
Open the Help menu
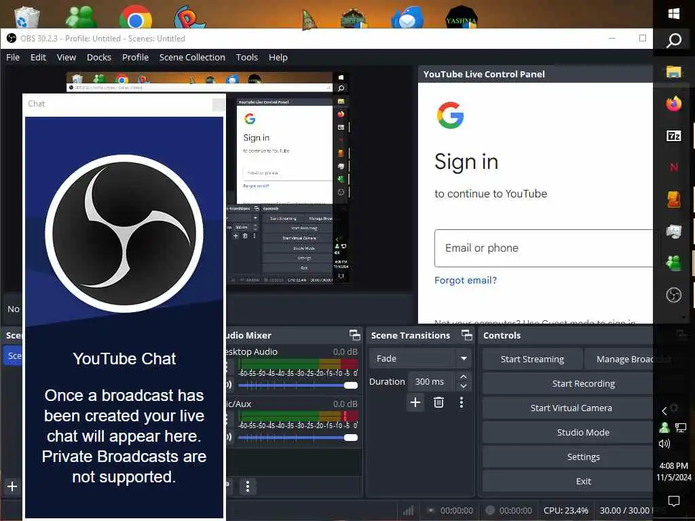point(278,57)
